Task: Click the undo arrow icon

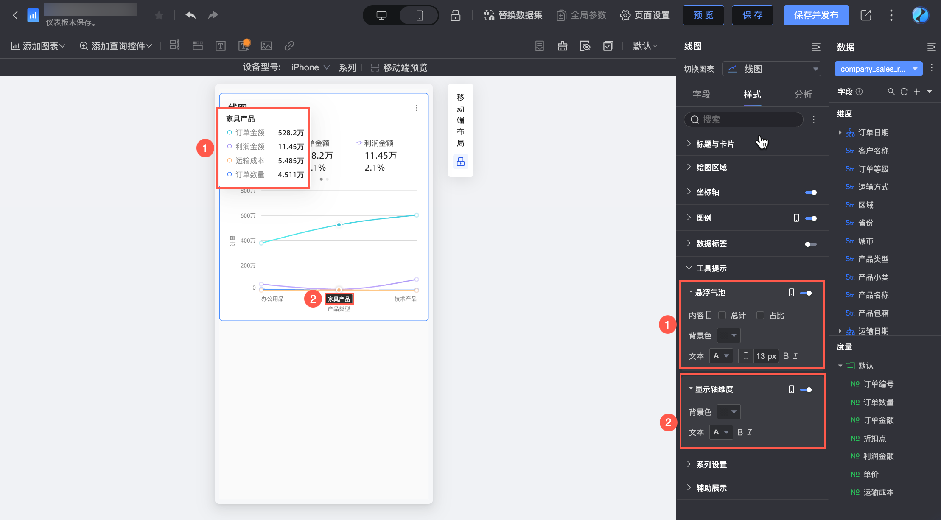Action: click(x=190, y=15)
